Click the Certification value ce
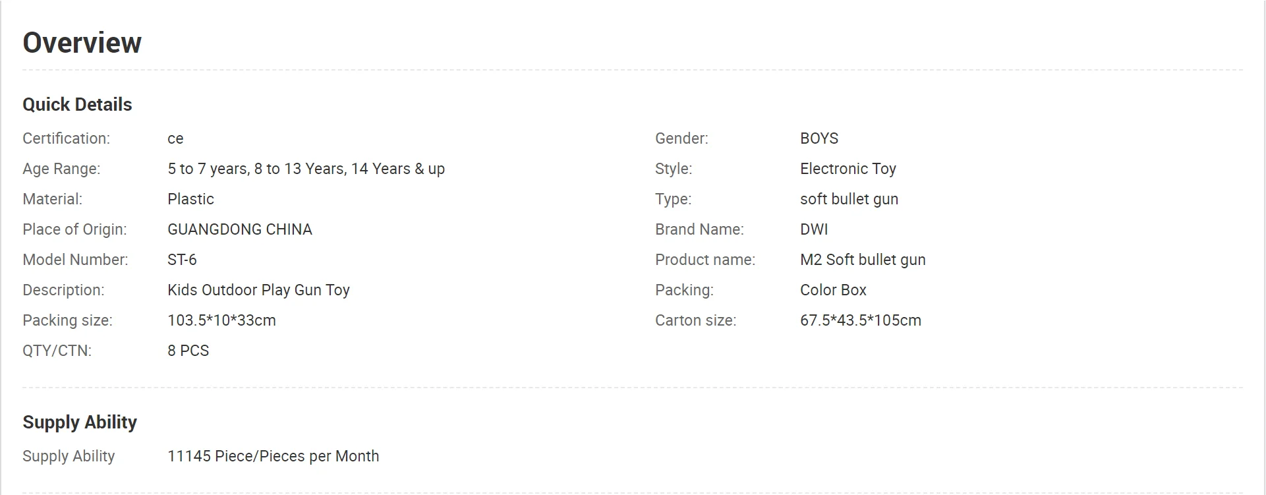This screenshot has width=1266, height=495. [x=175, y=138]
